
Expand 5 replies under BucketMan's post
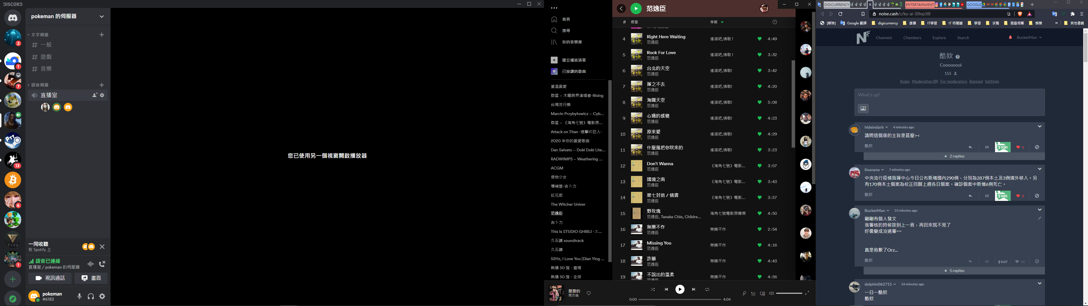click(954, 271)
